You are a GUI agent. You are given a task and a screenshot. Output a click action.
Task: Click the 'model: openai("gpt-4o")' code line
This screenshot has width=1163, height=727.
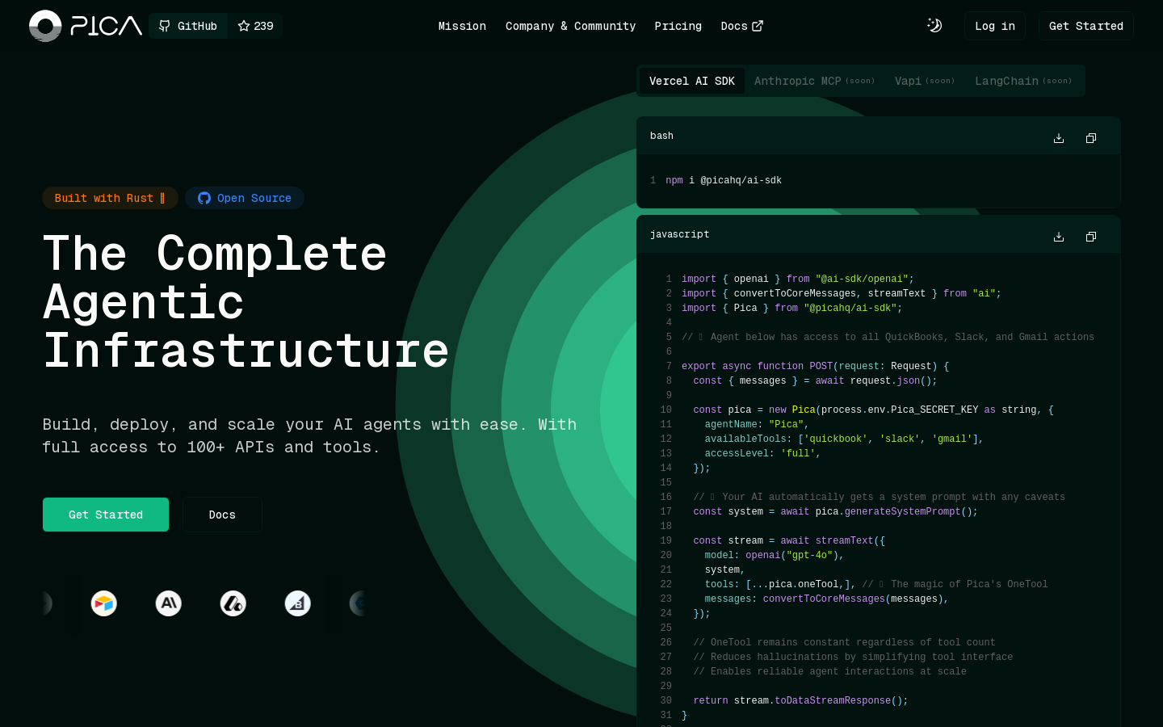click(774, 555)
